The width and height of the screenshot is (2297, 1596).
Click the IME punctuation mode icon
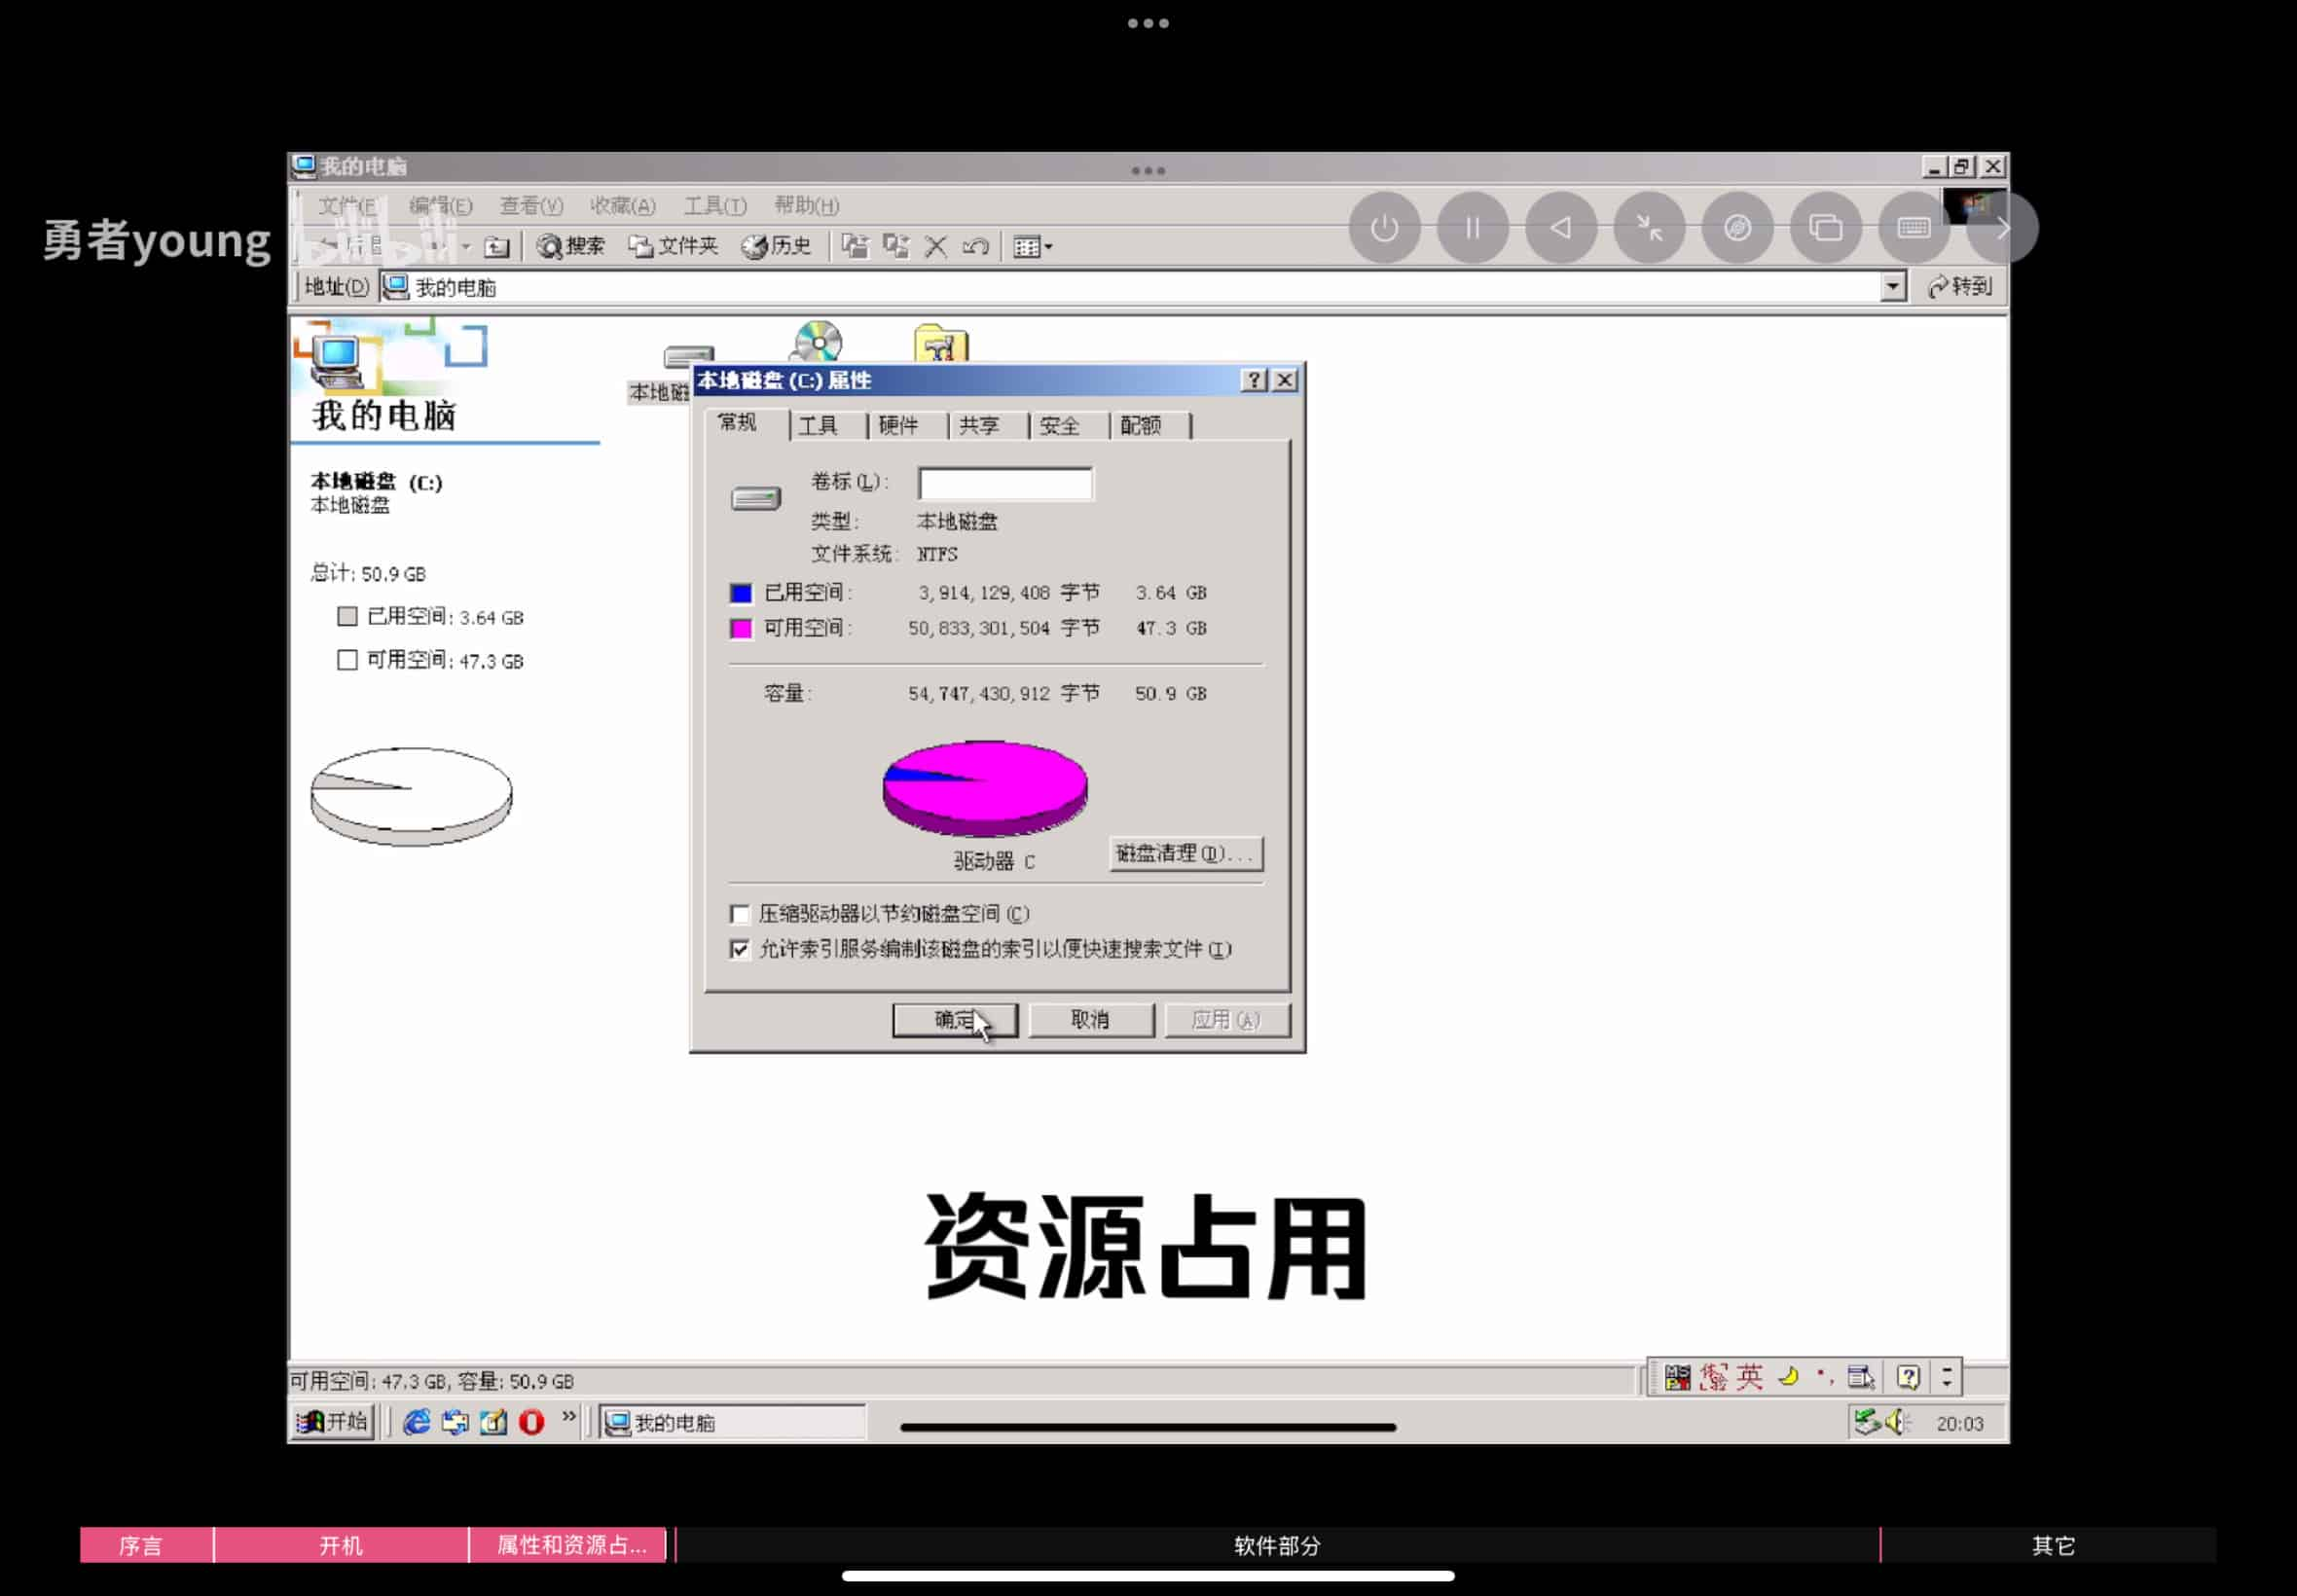pyautogui.click(x=1825, y=1377)
